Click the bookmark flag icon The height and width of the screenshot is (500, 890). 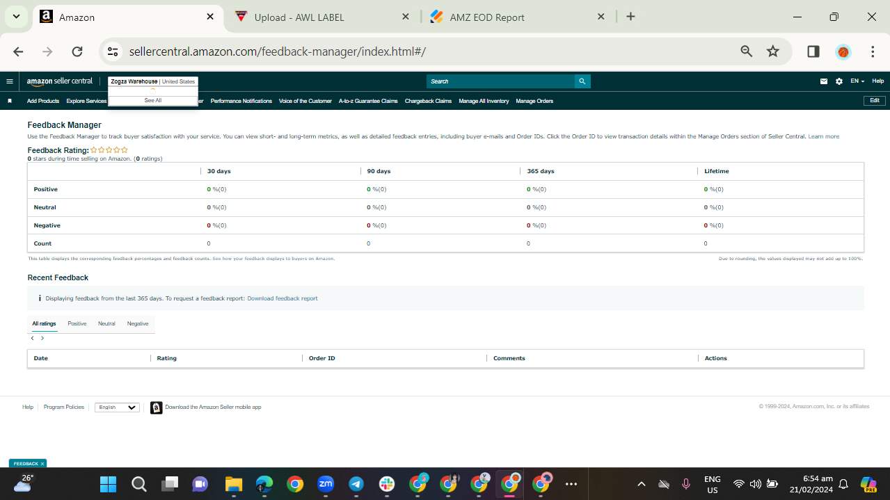tap(10, 101)
